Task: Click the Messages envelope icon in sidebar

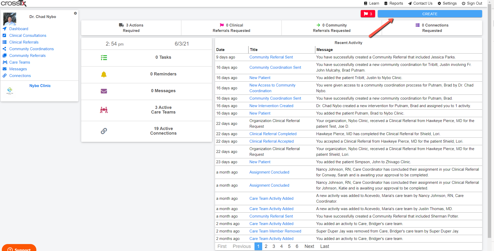Action: 4,69
